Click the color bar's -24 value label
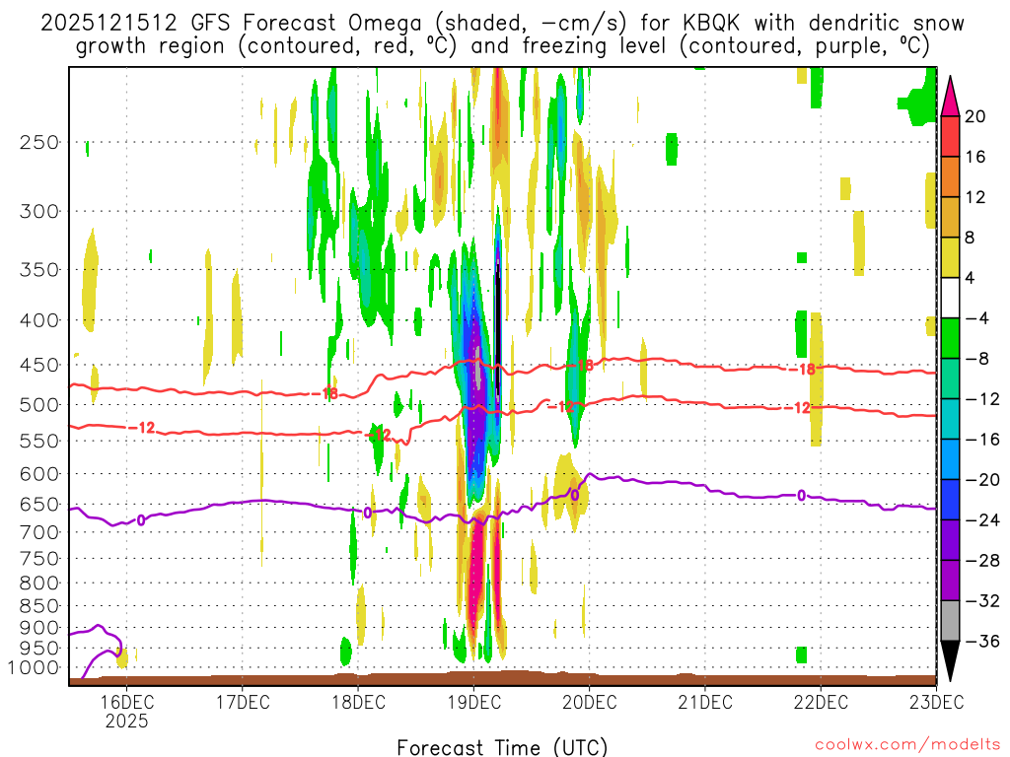Screen dimensions: 1010x757 [982, 520]
